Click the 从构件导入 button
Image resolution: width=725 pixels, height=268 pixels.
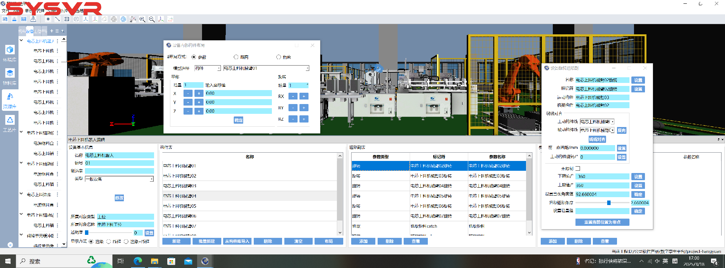click(x=237, y=241)
